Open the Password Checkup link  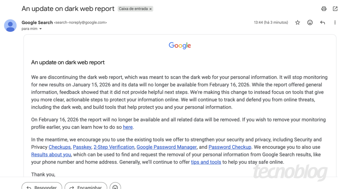(x=230, y=147)
